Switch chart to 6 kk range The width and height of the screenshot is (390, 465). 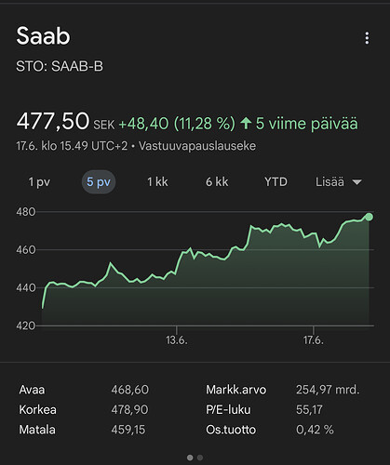click(217, 182)
